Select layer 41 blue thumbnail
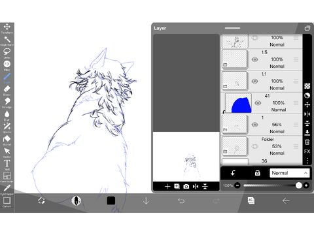 click(238, 103)
